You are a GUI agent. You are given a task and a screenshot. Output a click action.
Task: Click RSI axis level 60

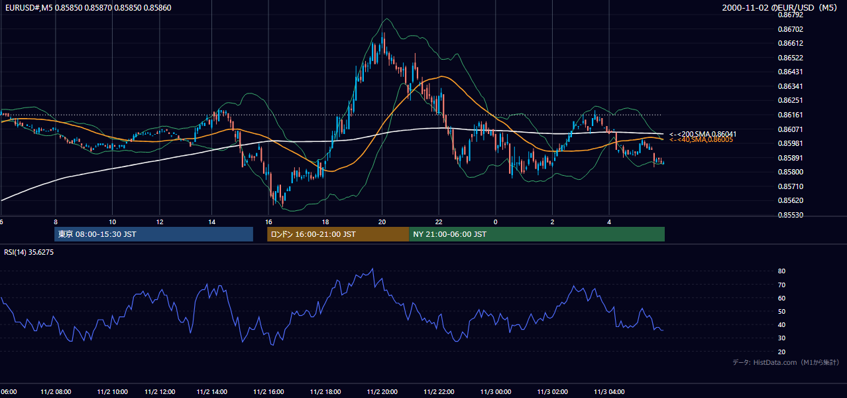(782, 298)
